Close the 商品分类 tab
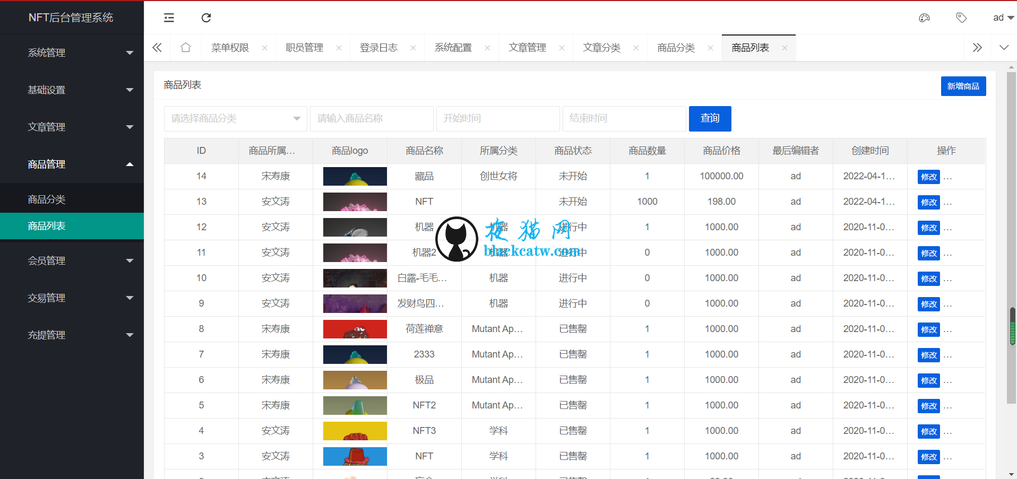Image resolution: width=1017 pixels, height=479 pixels. [x=710, y=48]
